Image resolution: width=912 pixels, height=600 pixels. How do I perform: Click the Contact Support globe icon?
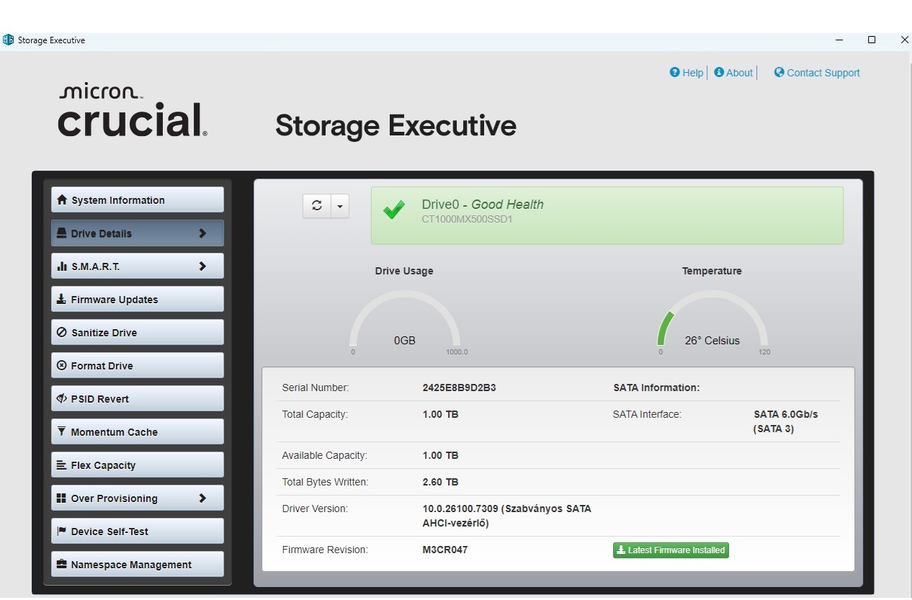tap(779, 72)
